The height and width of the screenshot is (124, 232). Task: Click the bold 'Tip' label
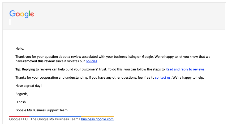[18, 69]
